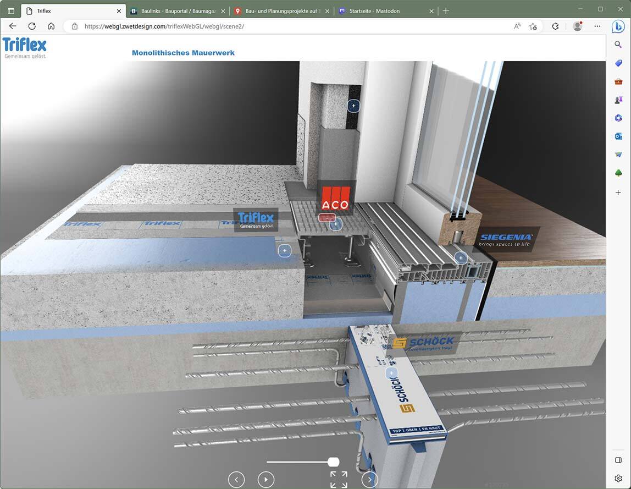This screenshot has height=489, width=631.
Task: Click the scene slider handle
Action: coord(333,461)
